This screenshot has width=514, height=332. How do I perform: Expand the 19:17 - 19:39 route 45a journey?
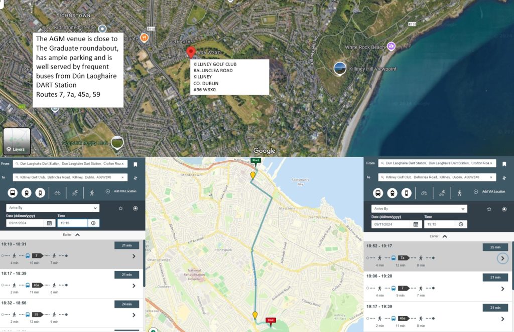point(502,319)
